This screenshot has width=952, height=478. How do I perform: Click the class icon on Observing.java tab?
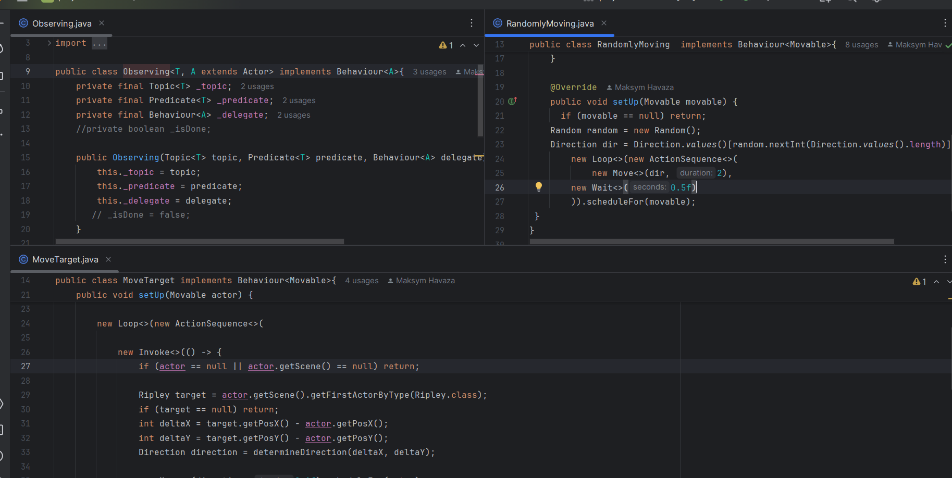pyautogui.click(x=23, y=23)
